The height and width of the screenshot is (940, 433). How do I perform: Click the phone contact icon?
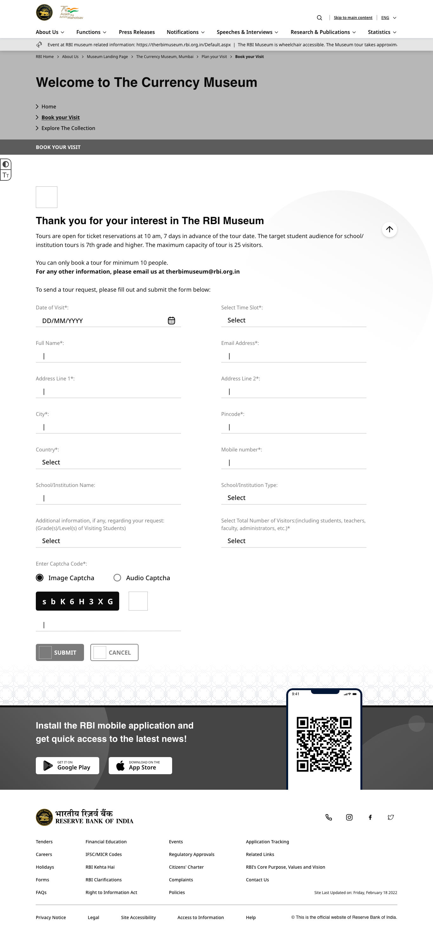pos(328,817)
